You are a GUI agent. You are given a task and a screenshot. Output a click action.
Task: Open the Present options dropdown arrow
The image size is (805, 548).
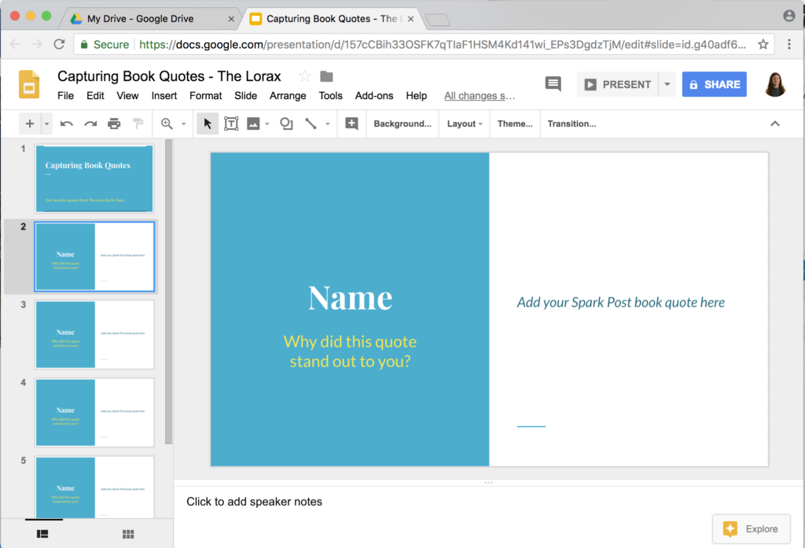tap(665, 84)
